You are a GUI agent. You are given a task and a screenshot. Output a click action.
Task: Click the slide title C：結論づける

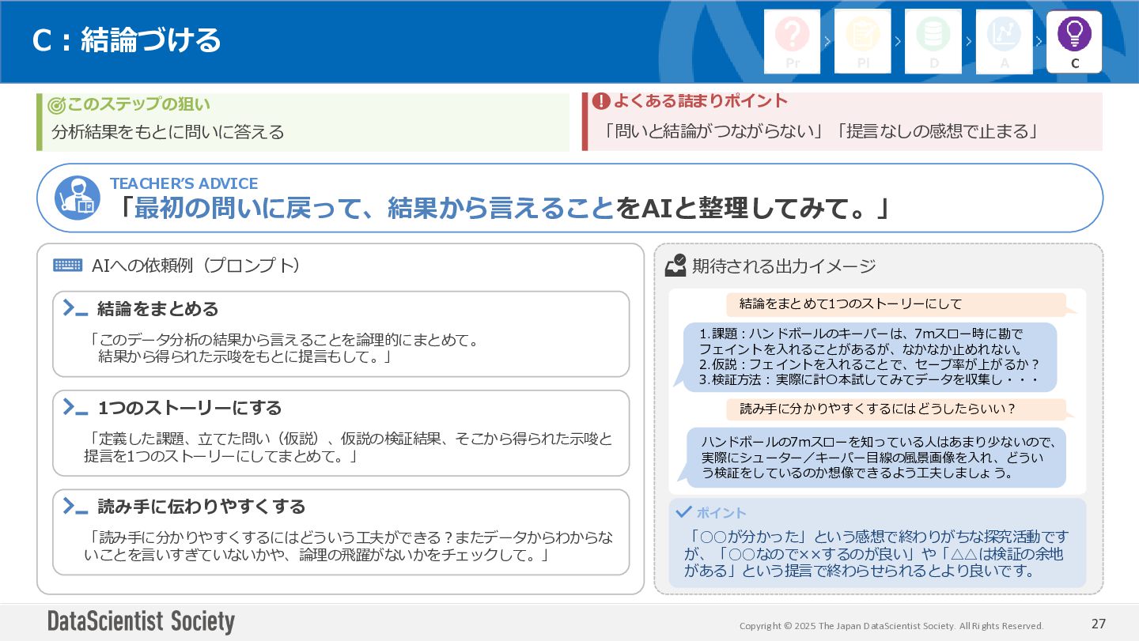[127, 40]
